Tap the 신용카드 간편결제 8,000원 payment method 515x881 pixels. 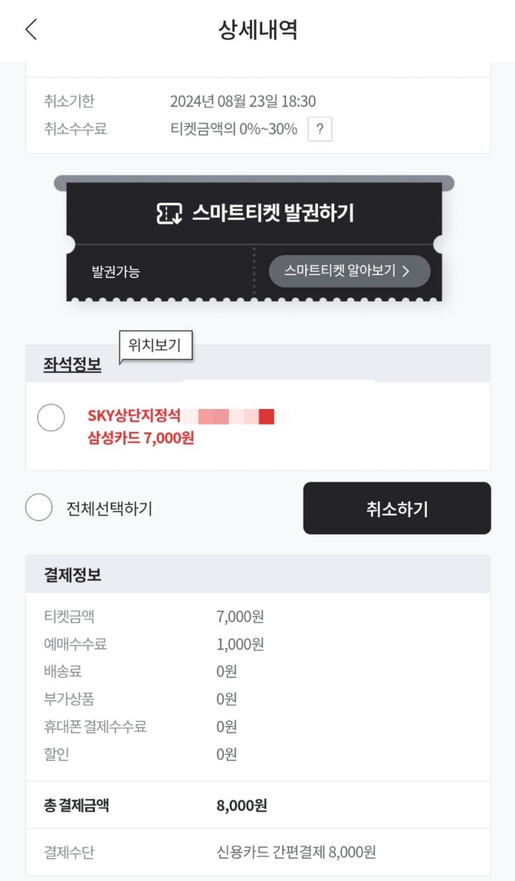(x=296, y=852)
